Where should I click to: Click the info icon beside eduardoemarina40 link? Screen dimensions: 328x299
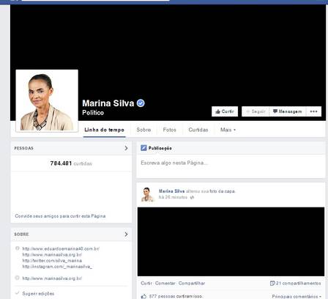pyautogui.click(x=18, y=248)
